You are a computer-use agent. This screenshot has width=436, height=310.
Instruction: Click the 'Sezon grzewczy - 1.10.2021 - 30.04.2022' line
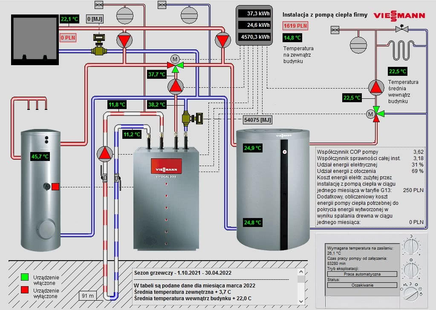183,273
